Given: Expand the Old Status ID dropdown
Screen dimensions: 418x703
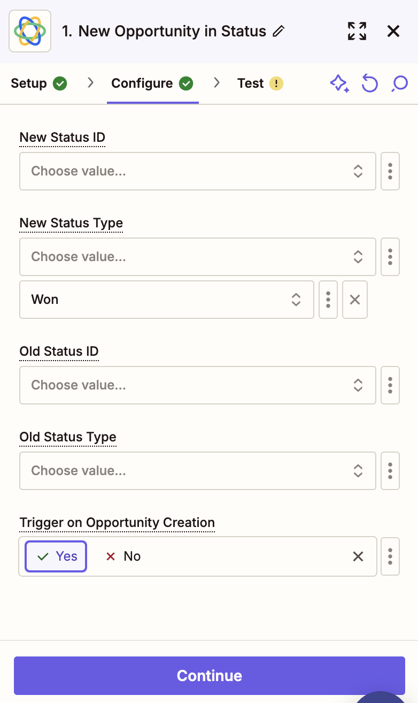Looking at the screenshot, I should pos(198,385).
